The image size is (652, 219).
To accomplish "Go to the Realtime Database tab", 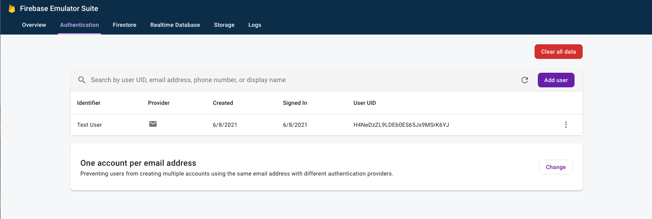I will point(175,25).
